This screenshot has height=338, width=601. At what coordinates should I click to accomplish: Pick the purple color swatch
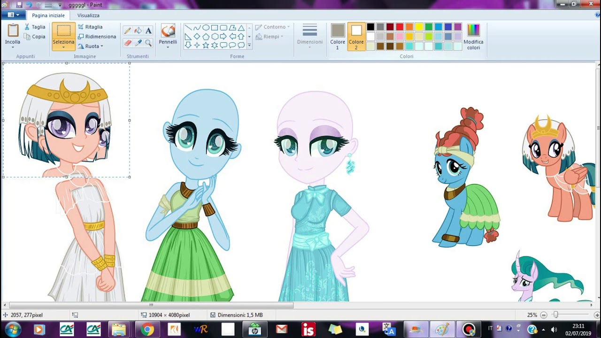(458, 27)
